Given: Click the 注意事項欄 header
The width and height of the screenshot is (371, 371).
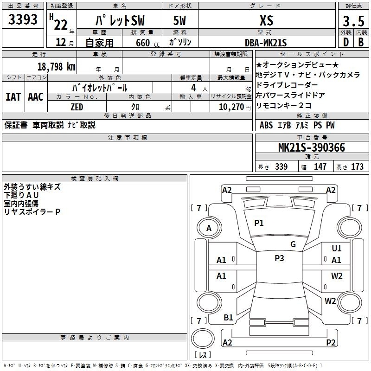Looking at the screenshot, I should pyautogui.click(x=127, y=137).
